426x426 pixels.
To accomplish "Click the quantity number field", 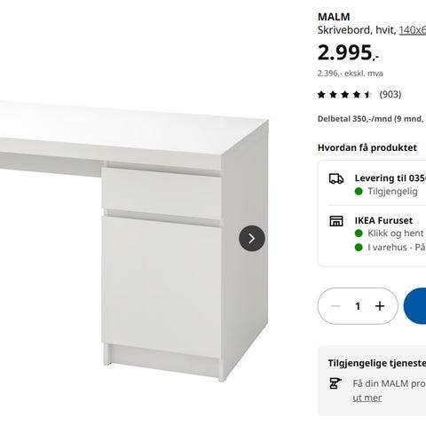I will 358,306.
